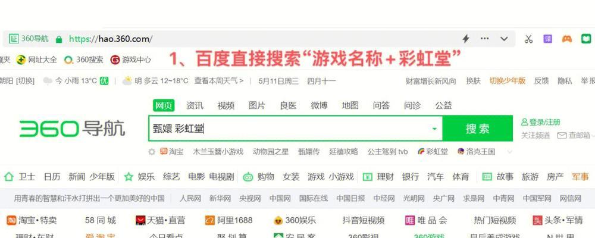Viewport: 595px width, 238px height.
Task: Select the 地图 search tab
Action: (x=350, y=105)
